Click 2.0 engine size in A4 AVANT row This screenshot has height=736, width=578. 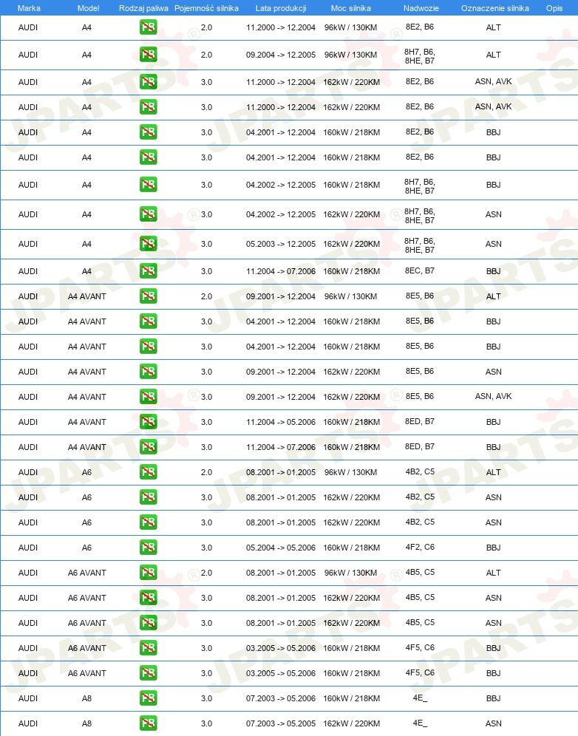(x=207, y=296)
